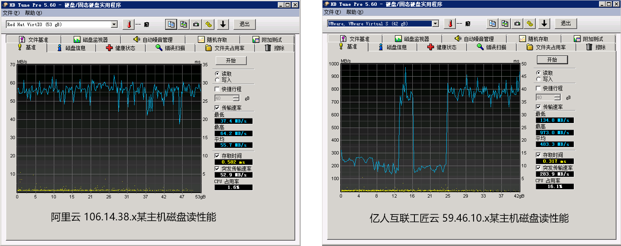Click the HD Tune app icon in the Red Hat VirtIO window title bar

[x=5, y=5]
